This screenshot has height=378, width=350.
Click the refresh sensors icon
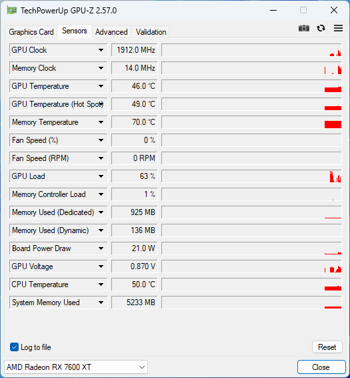321,29
